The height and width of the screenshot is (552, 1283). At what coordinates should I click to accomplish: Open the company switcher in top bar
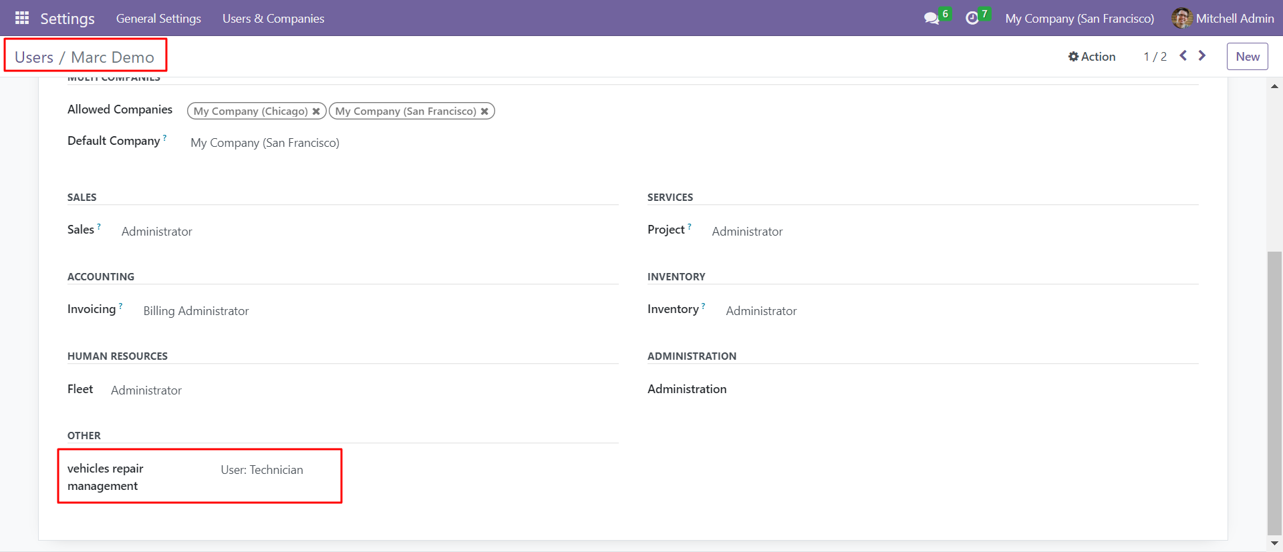1079,19
